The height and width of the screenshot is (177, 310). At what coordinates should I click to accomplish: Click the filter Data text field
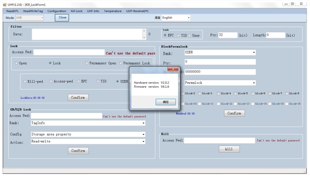coord(87,34)
